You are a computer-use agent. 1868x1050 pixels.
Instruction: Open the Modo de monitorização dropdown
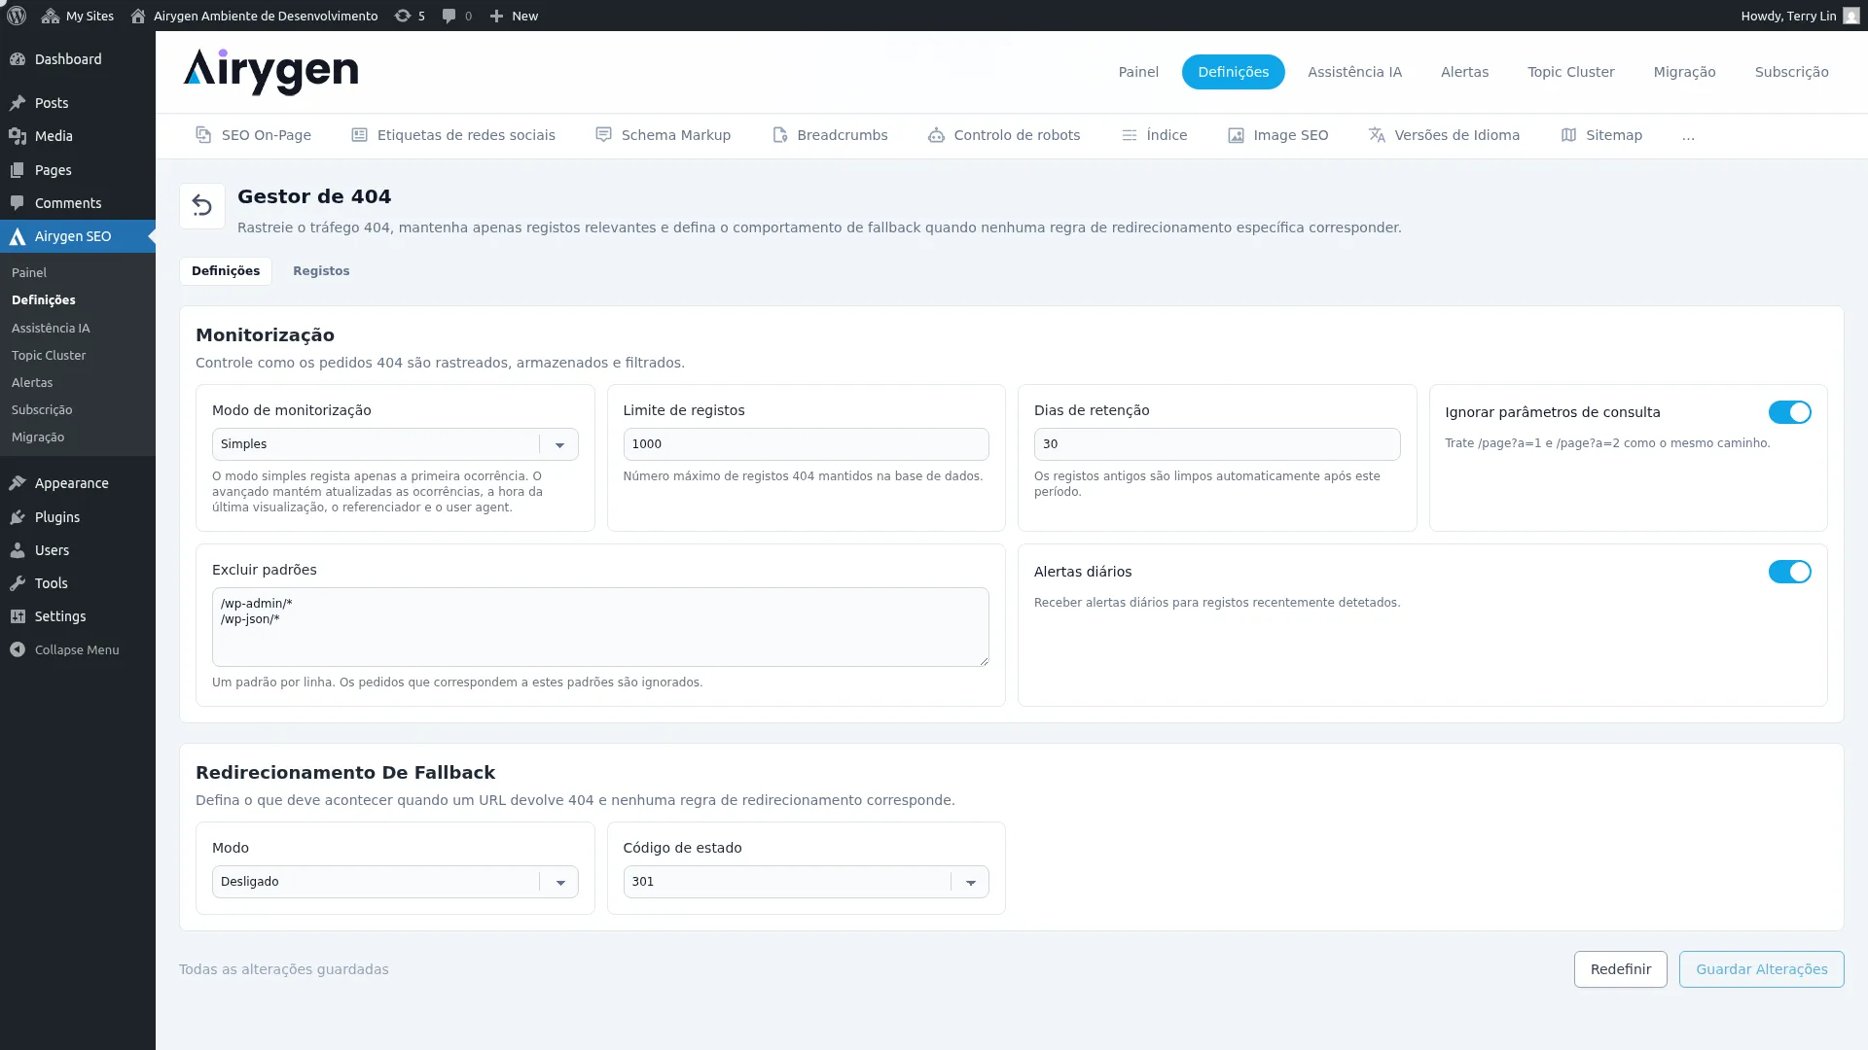(395, 444)
